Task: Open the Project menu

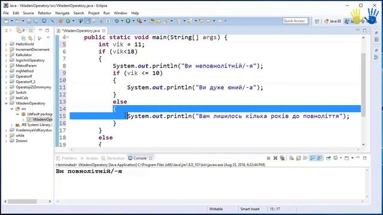Action: coord(94,13)
